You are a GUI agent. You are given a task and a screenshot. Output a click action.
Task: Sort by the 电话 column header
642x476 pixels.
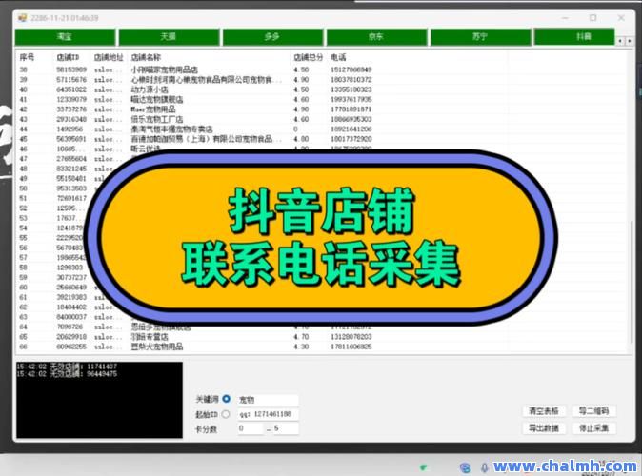click(x=339, y=58)
